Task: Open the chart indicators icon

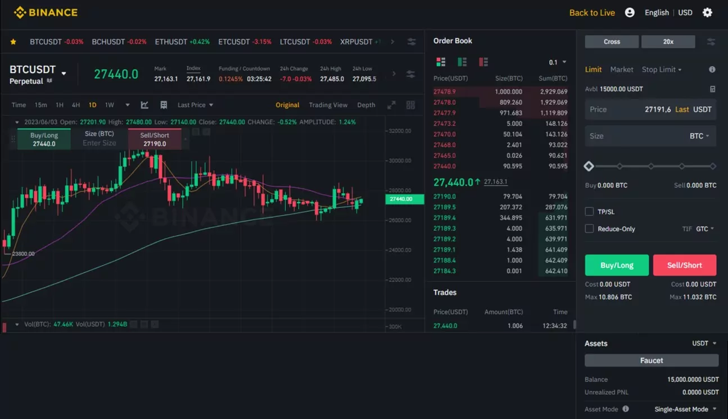Action: click(x=144, y=105)
